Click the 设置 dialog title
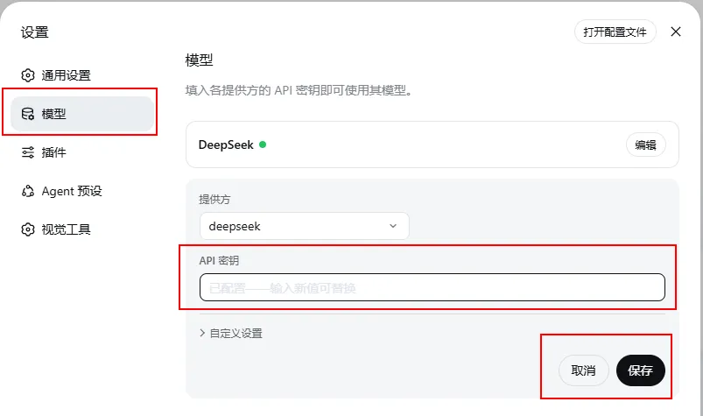This screenshot has width=703, height=416. click(x=34, y=32)
